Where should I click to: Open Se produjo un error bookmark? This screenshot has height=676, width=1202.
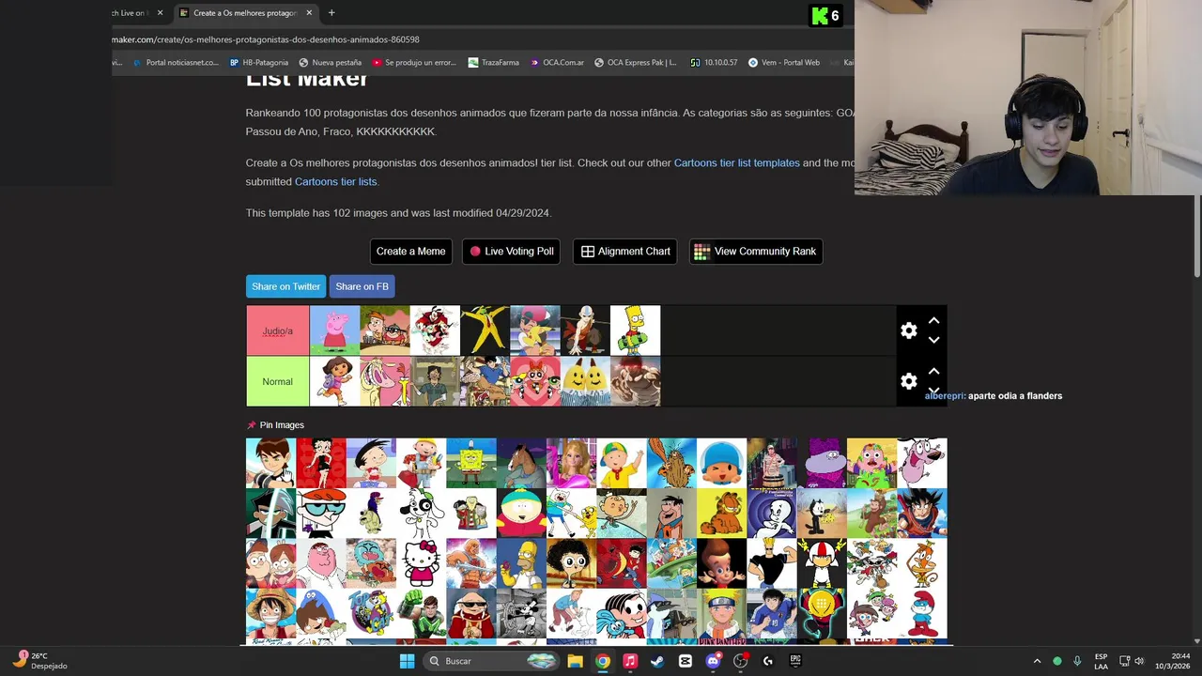[x=414, y=63]
